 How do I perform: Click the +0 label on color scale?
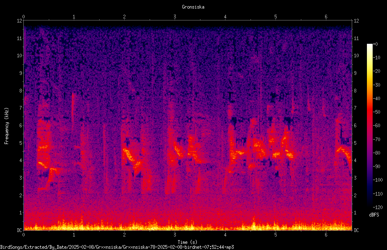point(376,44)
